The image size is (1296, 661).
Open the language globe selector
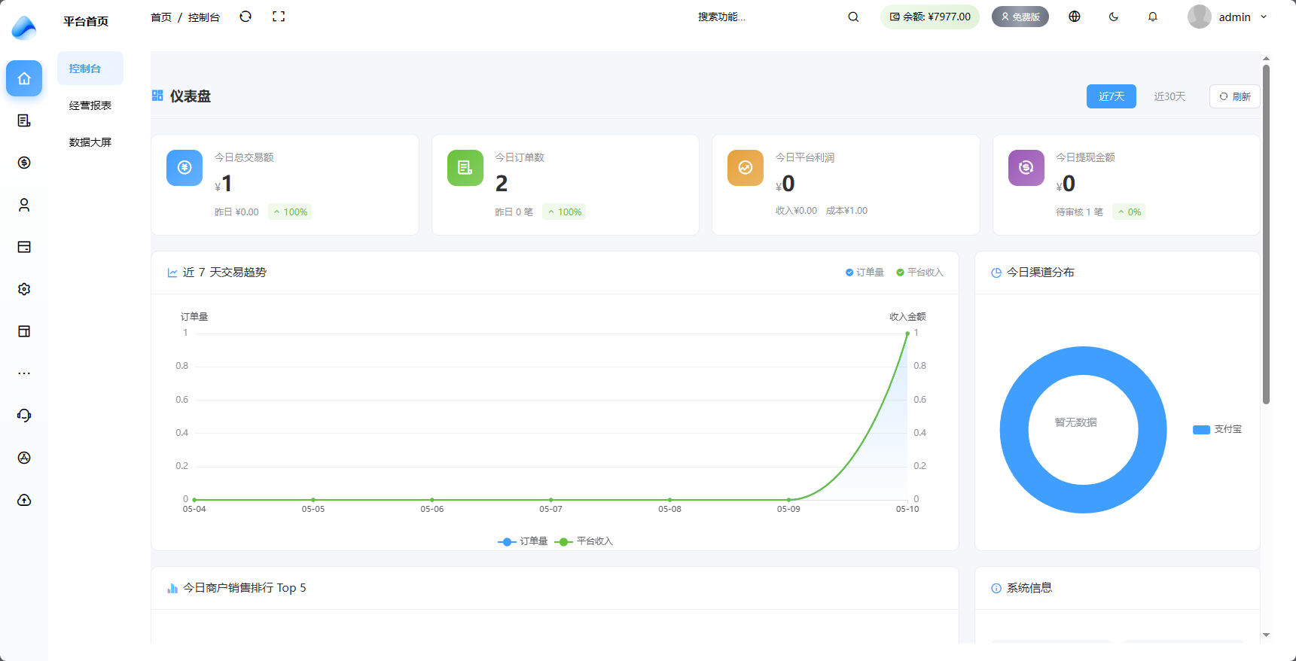(x=1075, y=17)
